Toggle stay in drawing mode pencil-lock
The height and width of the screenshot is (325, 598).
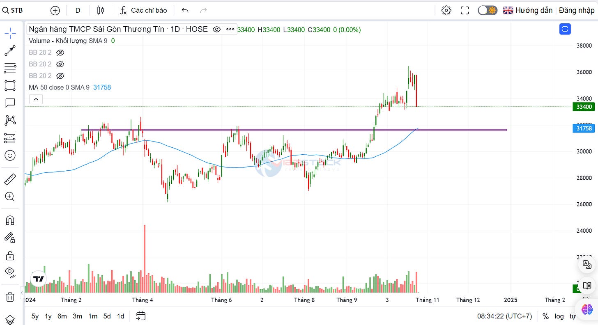tap(10, 238)
